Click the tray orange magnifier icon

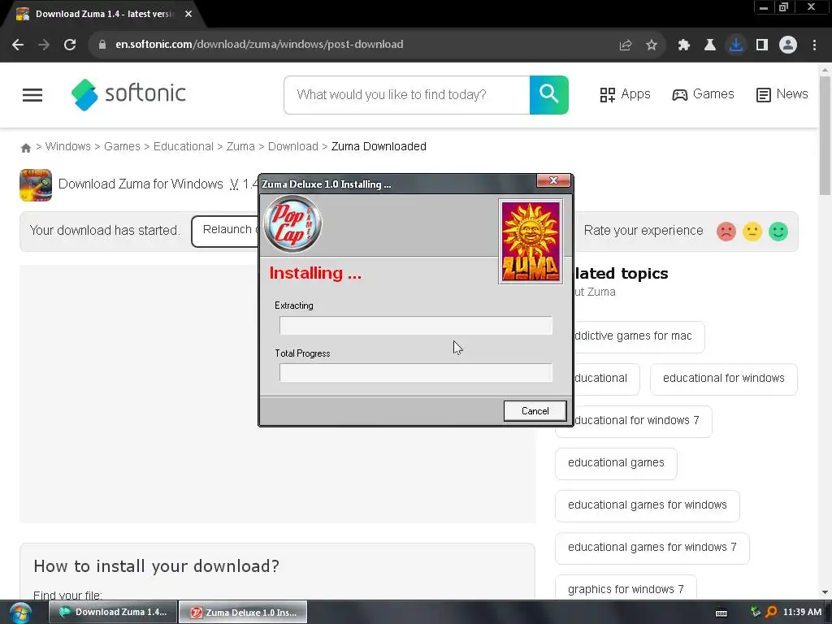coord(771,613)
